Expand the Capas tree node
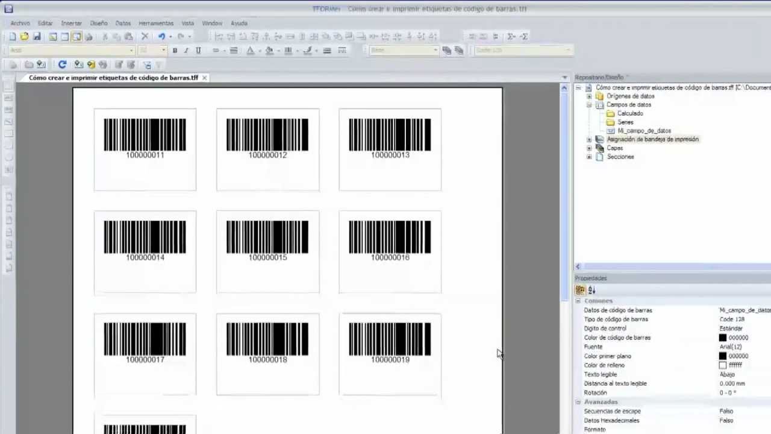The image size is (771, 434). (x=589, y=148)
